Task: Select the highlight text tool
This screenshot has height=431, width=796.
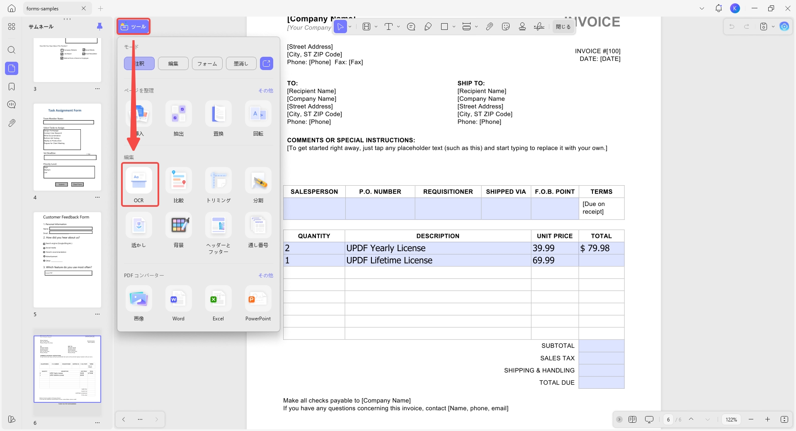Action: (x=366, y=27)
